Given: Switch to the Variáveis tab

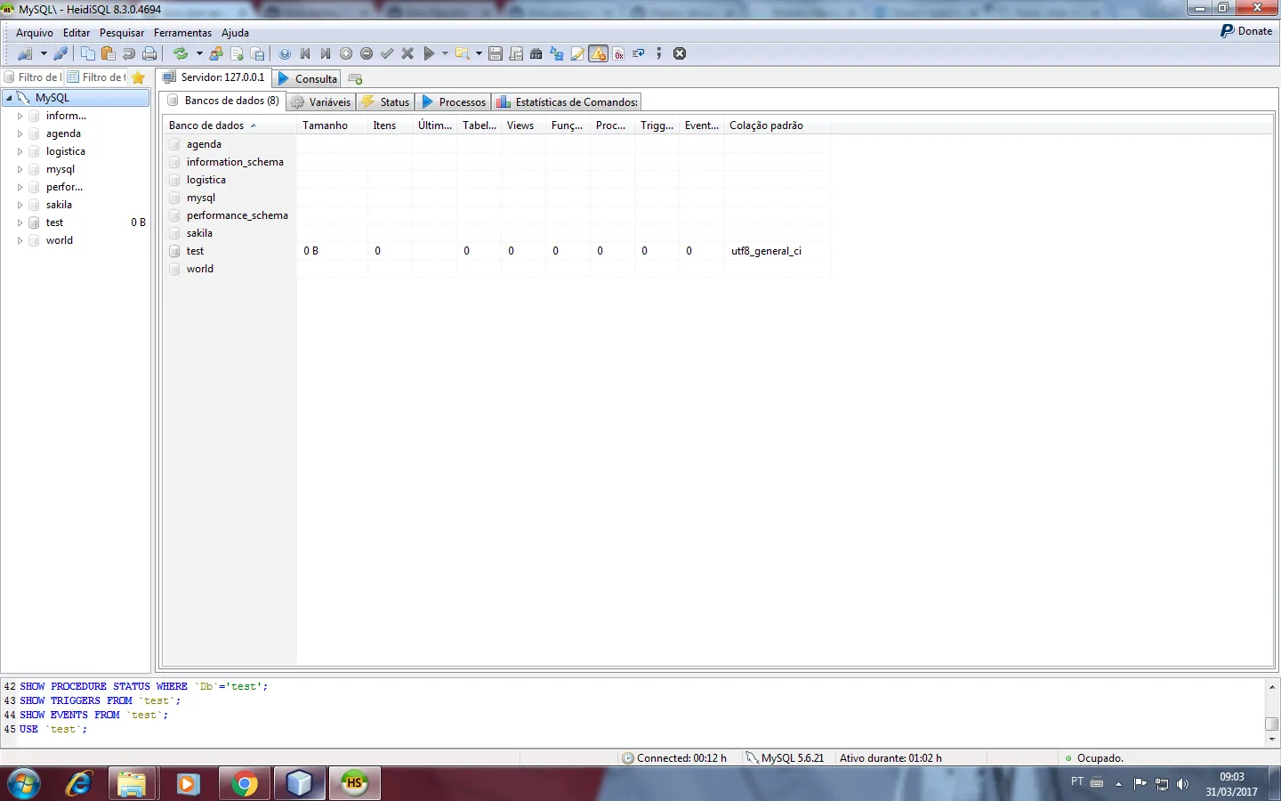Looking at the screenshot, I should (x=321, y=102).
